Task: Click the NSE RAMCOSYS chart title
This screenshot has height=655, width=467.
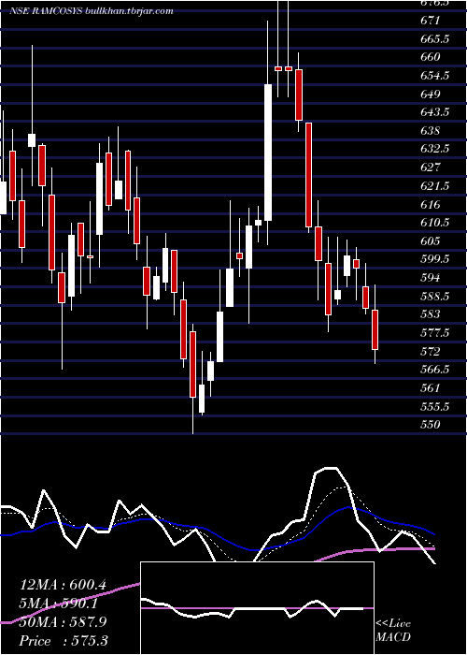Action: 91,11
